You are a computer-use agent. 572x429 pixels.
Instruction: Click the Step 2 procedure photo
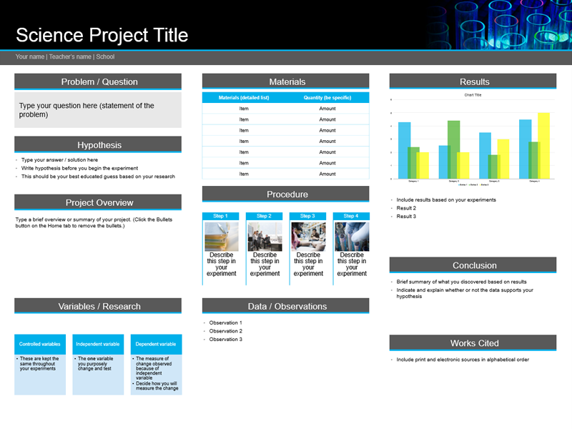[x=265, y=237]
